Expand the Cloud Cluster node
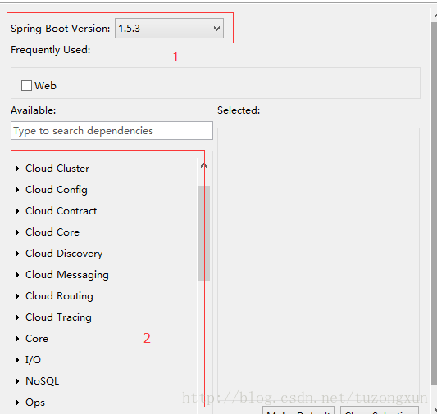Viewport: 437px width, 414px height. tap(17, 169)
